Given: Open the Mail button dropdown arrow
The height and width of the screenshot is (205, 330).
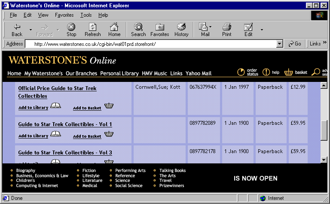Looking at the screenshot, I should click(x=210, y=27).
